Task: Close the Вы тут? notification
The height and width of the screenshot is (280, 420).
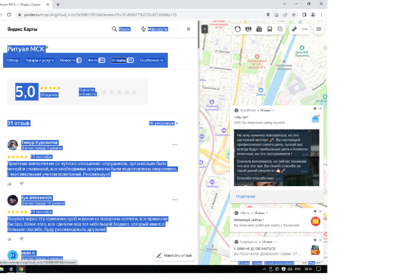Action: coord(320,108)
